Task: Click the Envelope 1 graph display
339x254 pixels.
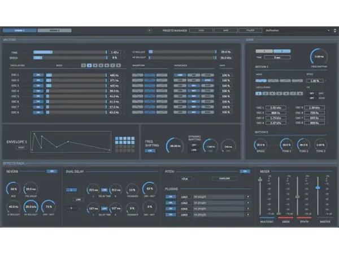Action: click(71, 142)
